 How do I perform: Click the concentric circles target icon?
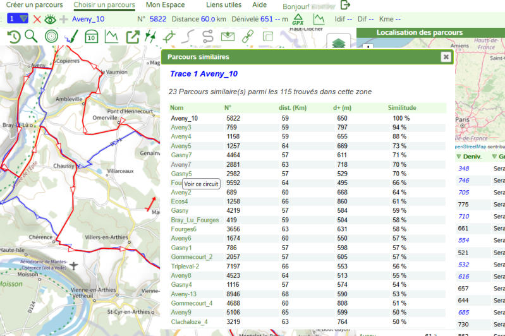(x=51, y=37)
